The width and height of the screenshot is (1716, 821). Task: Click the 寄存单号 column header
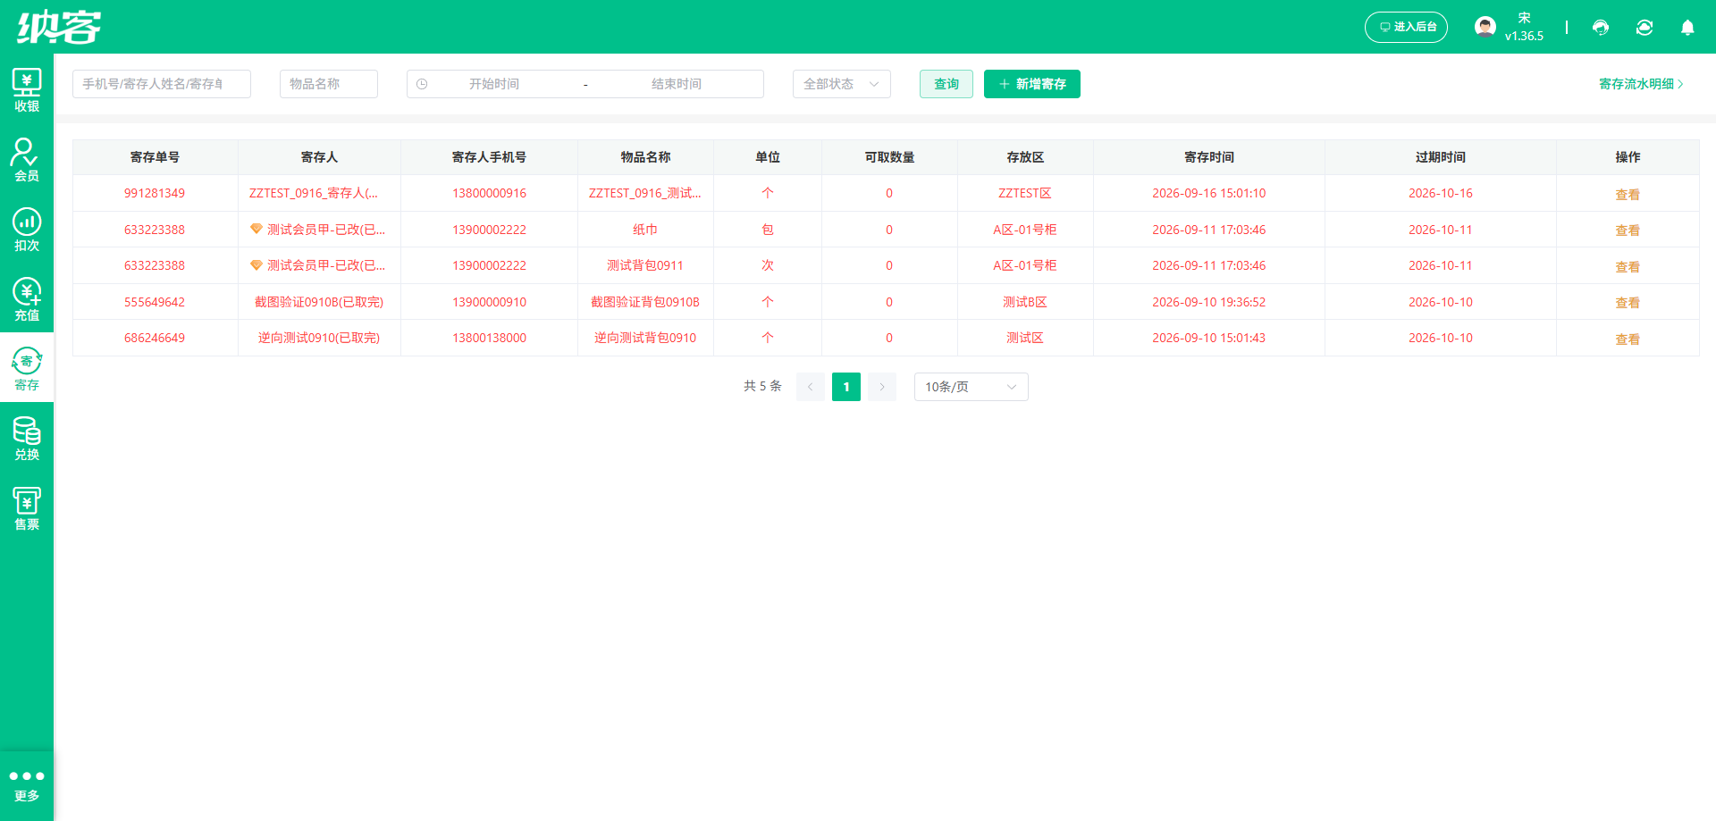155,157
